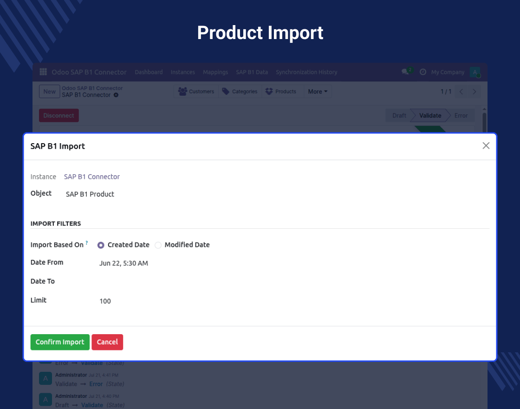Open the SAP B1 Connector instance link

92,177
